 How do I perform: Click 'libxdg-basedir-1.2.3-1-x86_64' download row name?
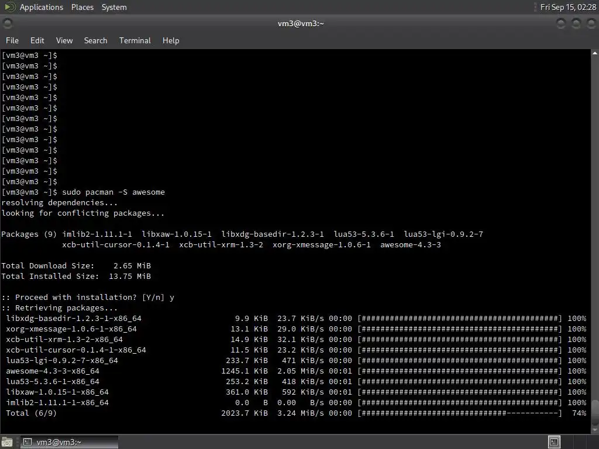[74, 319]
